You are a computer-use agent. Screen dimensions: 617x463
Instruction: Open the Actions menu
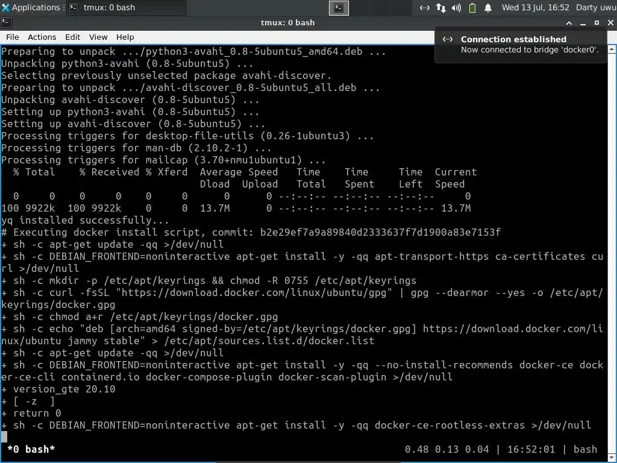pyautogui.click(x=42, y=37)
